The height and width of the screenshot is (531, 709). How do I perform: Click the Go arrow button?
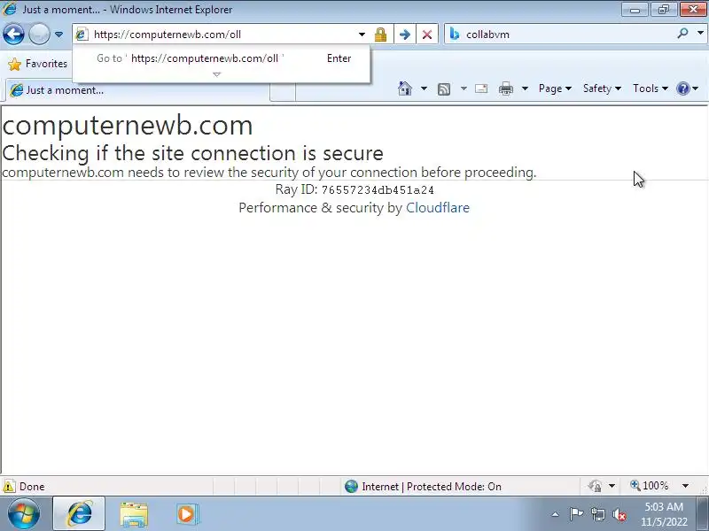(405, 35)
